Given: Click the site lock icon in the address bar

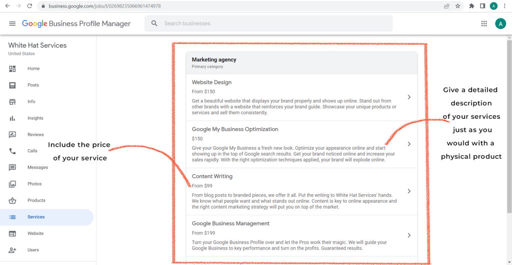Looking at the screenshot, I should (x=43, y=6).
